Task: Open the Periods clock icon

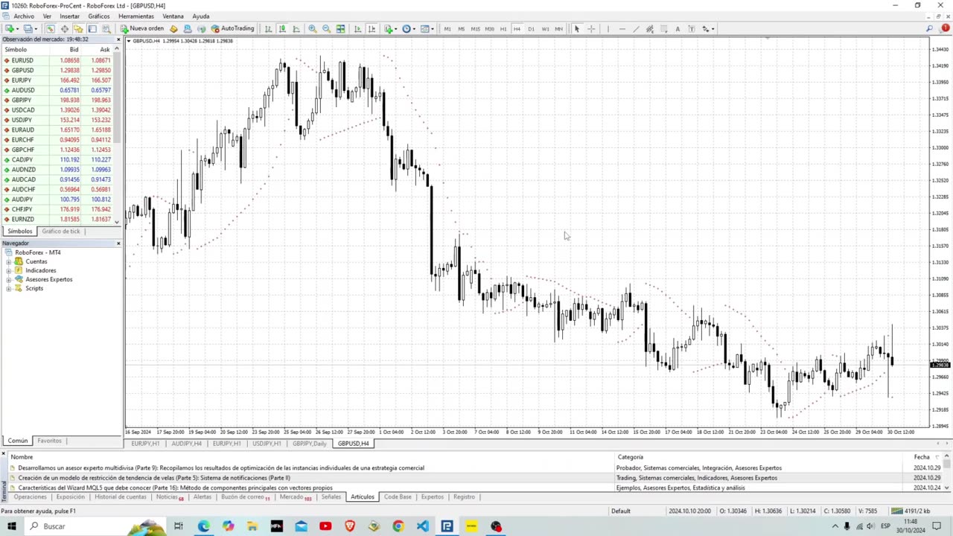Action: pos(407,28)
